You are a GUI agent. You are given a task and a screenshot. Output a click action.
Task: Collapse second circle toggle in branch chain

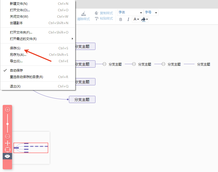coord(134,64)
